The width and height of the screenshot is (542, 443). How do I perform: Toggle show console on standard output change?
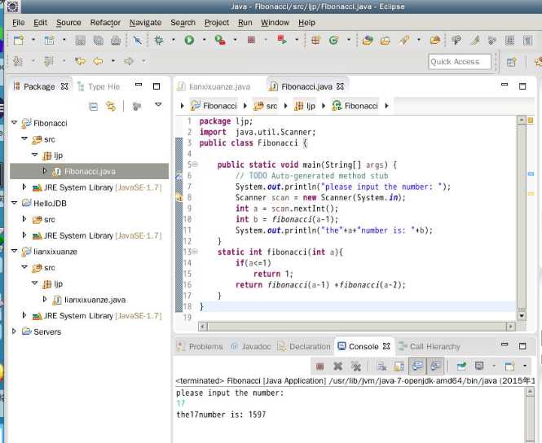417,366
